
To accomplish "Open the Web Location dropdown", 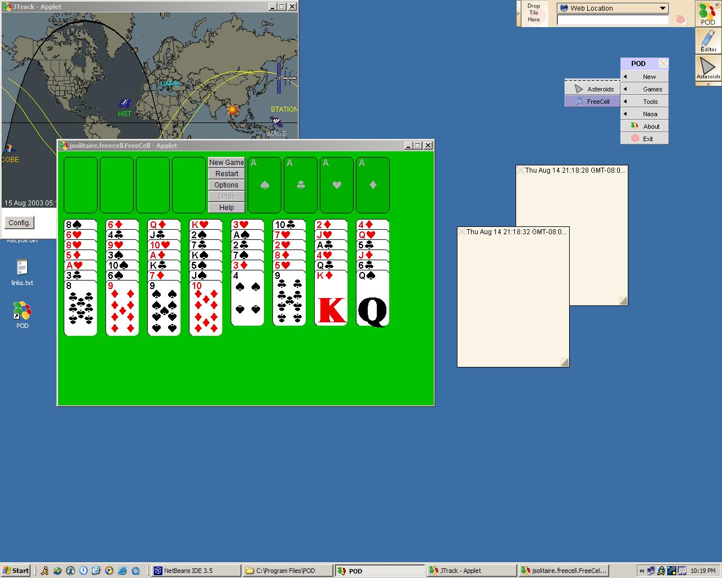I will point(663,8).
